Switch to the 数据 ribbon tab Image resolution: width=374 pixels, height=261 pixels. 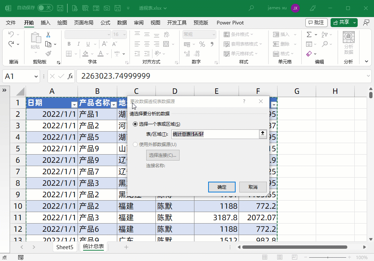tap(122, 23)
